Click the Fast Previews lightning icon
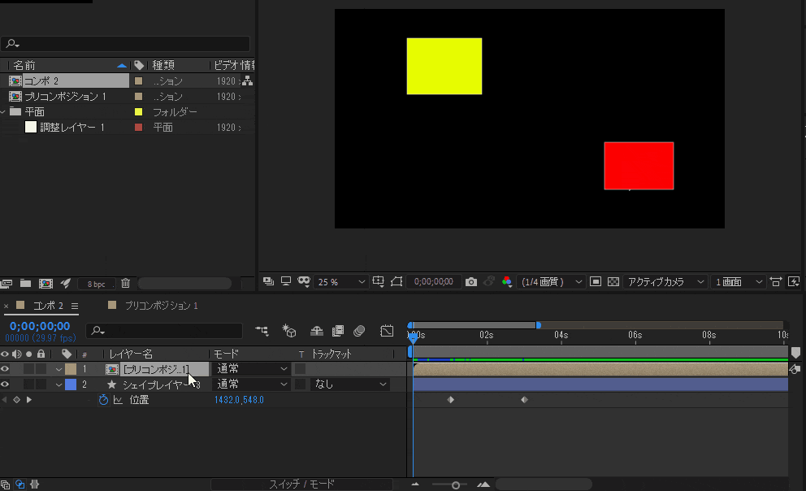 coord(794,281)
